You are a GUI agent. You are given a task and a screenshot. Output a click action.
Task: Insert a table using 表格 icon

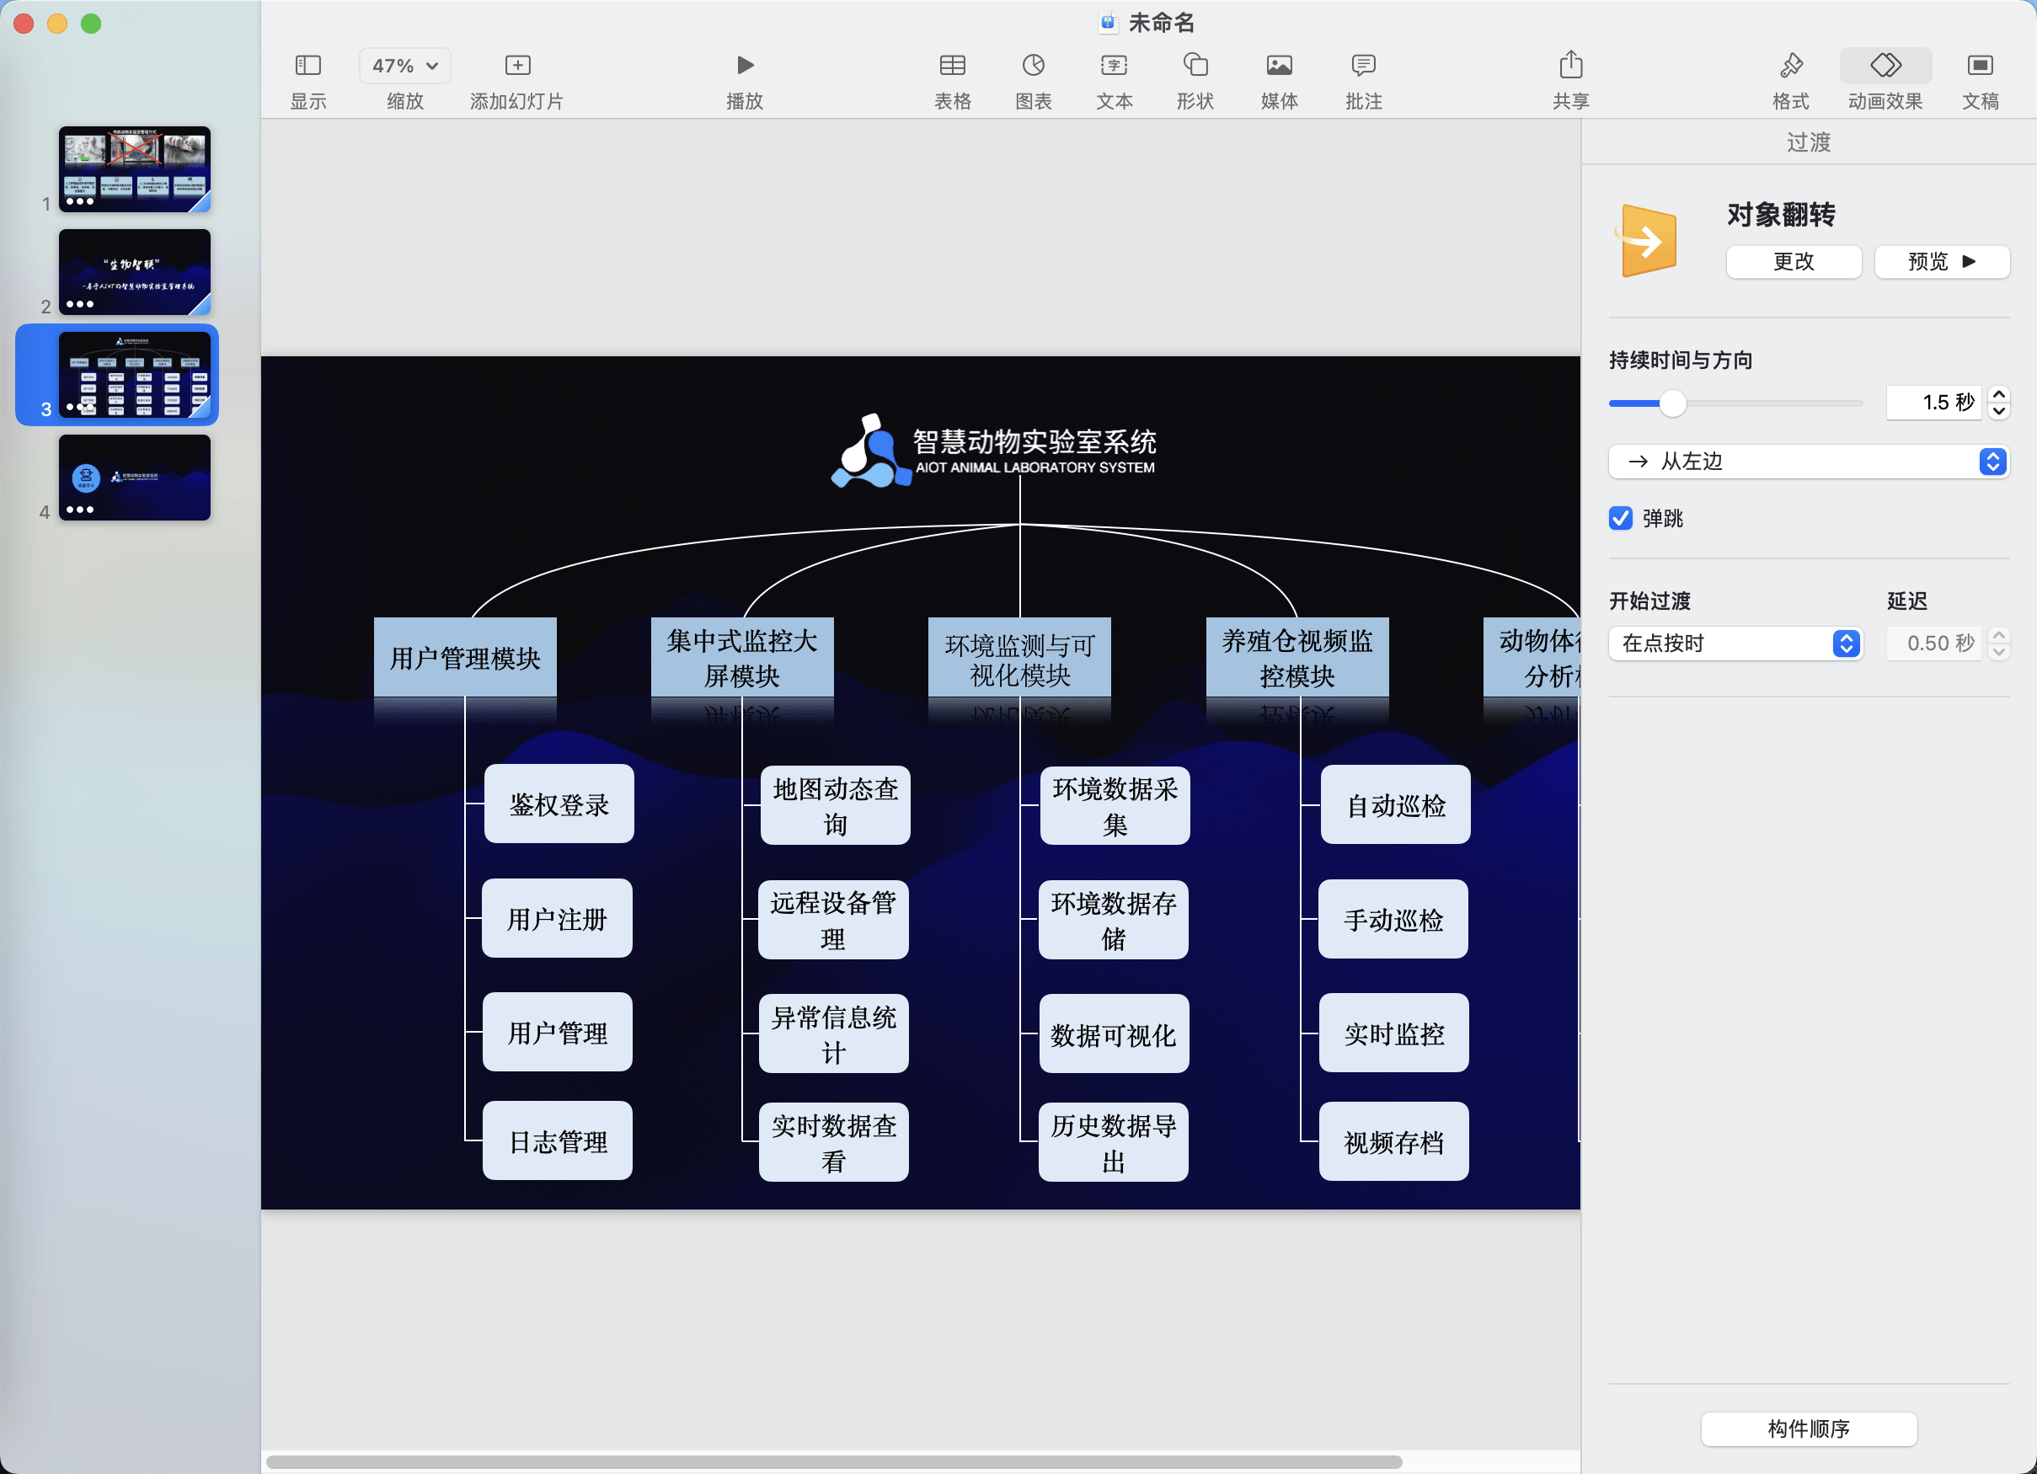click(952, 66)
